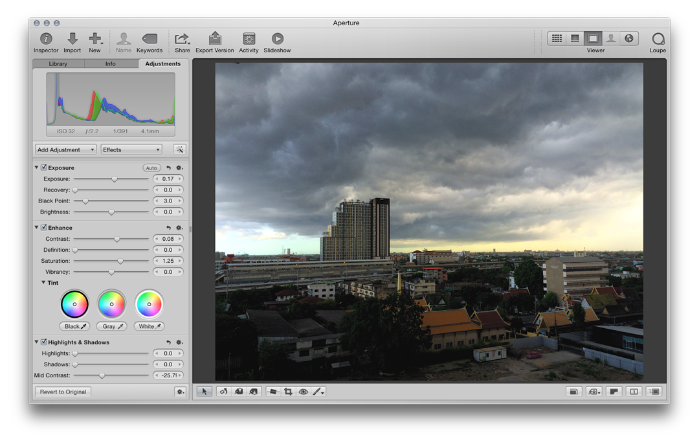Select the Adjustments tab
Screen dimensions: 699x444
[163, 63]
